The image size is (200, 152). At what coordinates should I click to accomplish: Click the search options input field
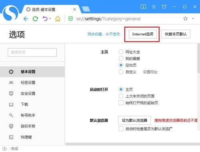click(x=32, y=52)
